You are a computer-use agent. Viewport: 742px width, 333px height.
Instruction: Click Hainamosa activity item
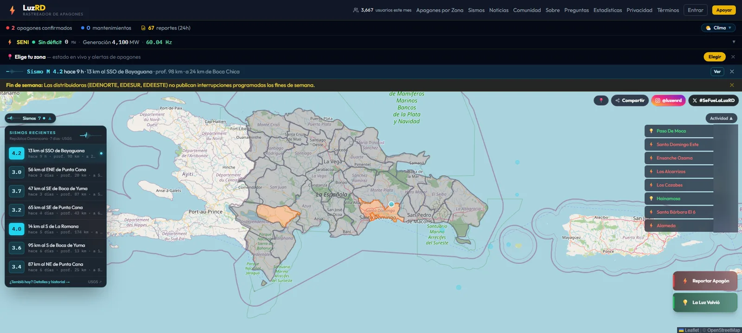[x=679, y=199]
